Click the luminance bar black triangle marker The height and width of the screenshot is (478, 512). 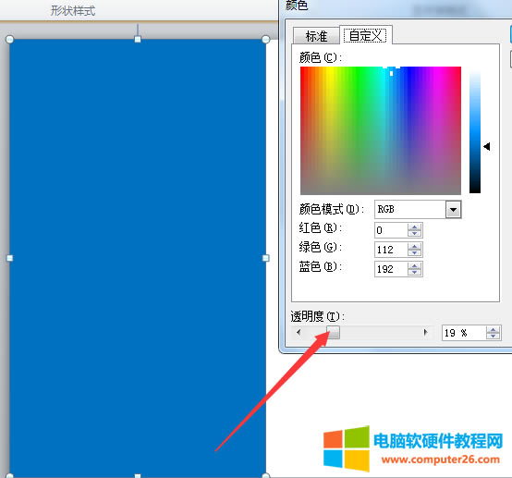click(487, 146)
